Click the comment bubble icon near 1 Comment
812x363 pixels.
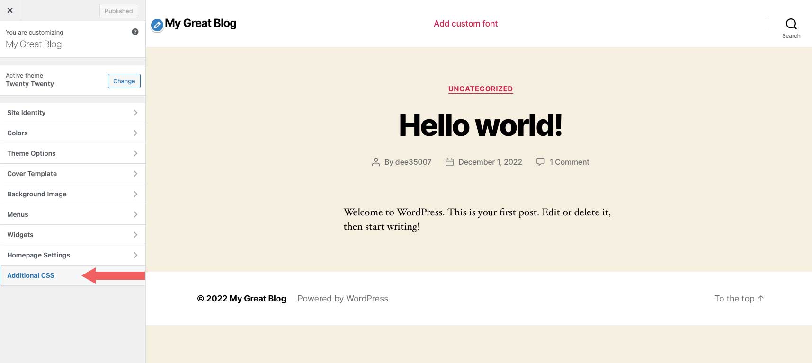(x=540, y=161)
